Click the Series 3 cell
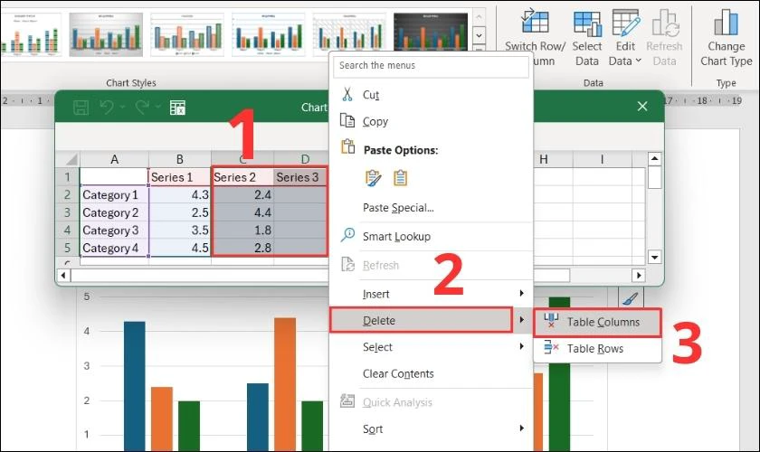The height and width of the screenshot is (452, 760). [x=300, y=177]
